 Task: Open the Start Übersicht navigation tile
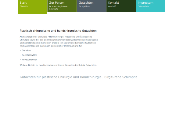pos(33,7)
